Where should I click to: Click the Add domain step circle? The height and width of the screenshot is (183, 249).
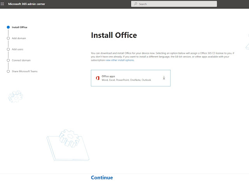tap(8, 38)
